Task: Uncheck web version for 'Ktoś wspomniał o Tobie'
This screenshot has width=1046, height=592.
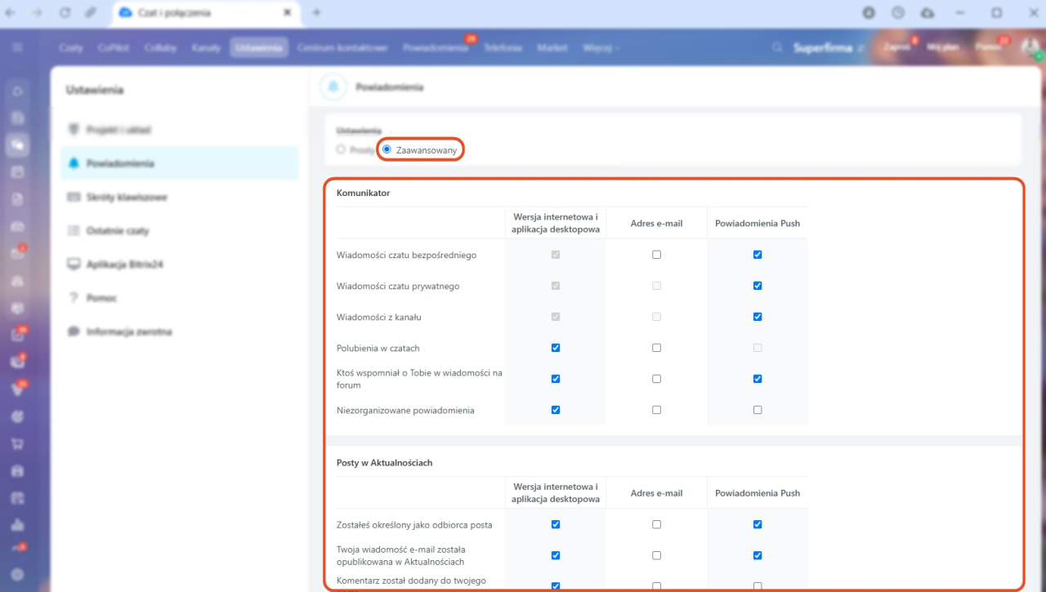Action: coord(556,379)
